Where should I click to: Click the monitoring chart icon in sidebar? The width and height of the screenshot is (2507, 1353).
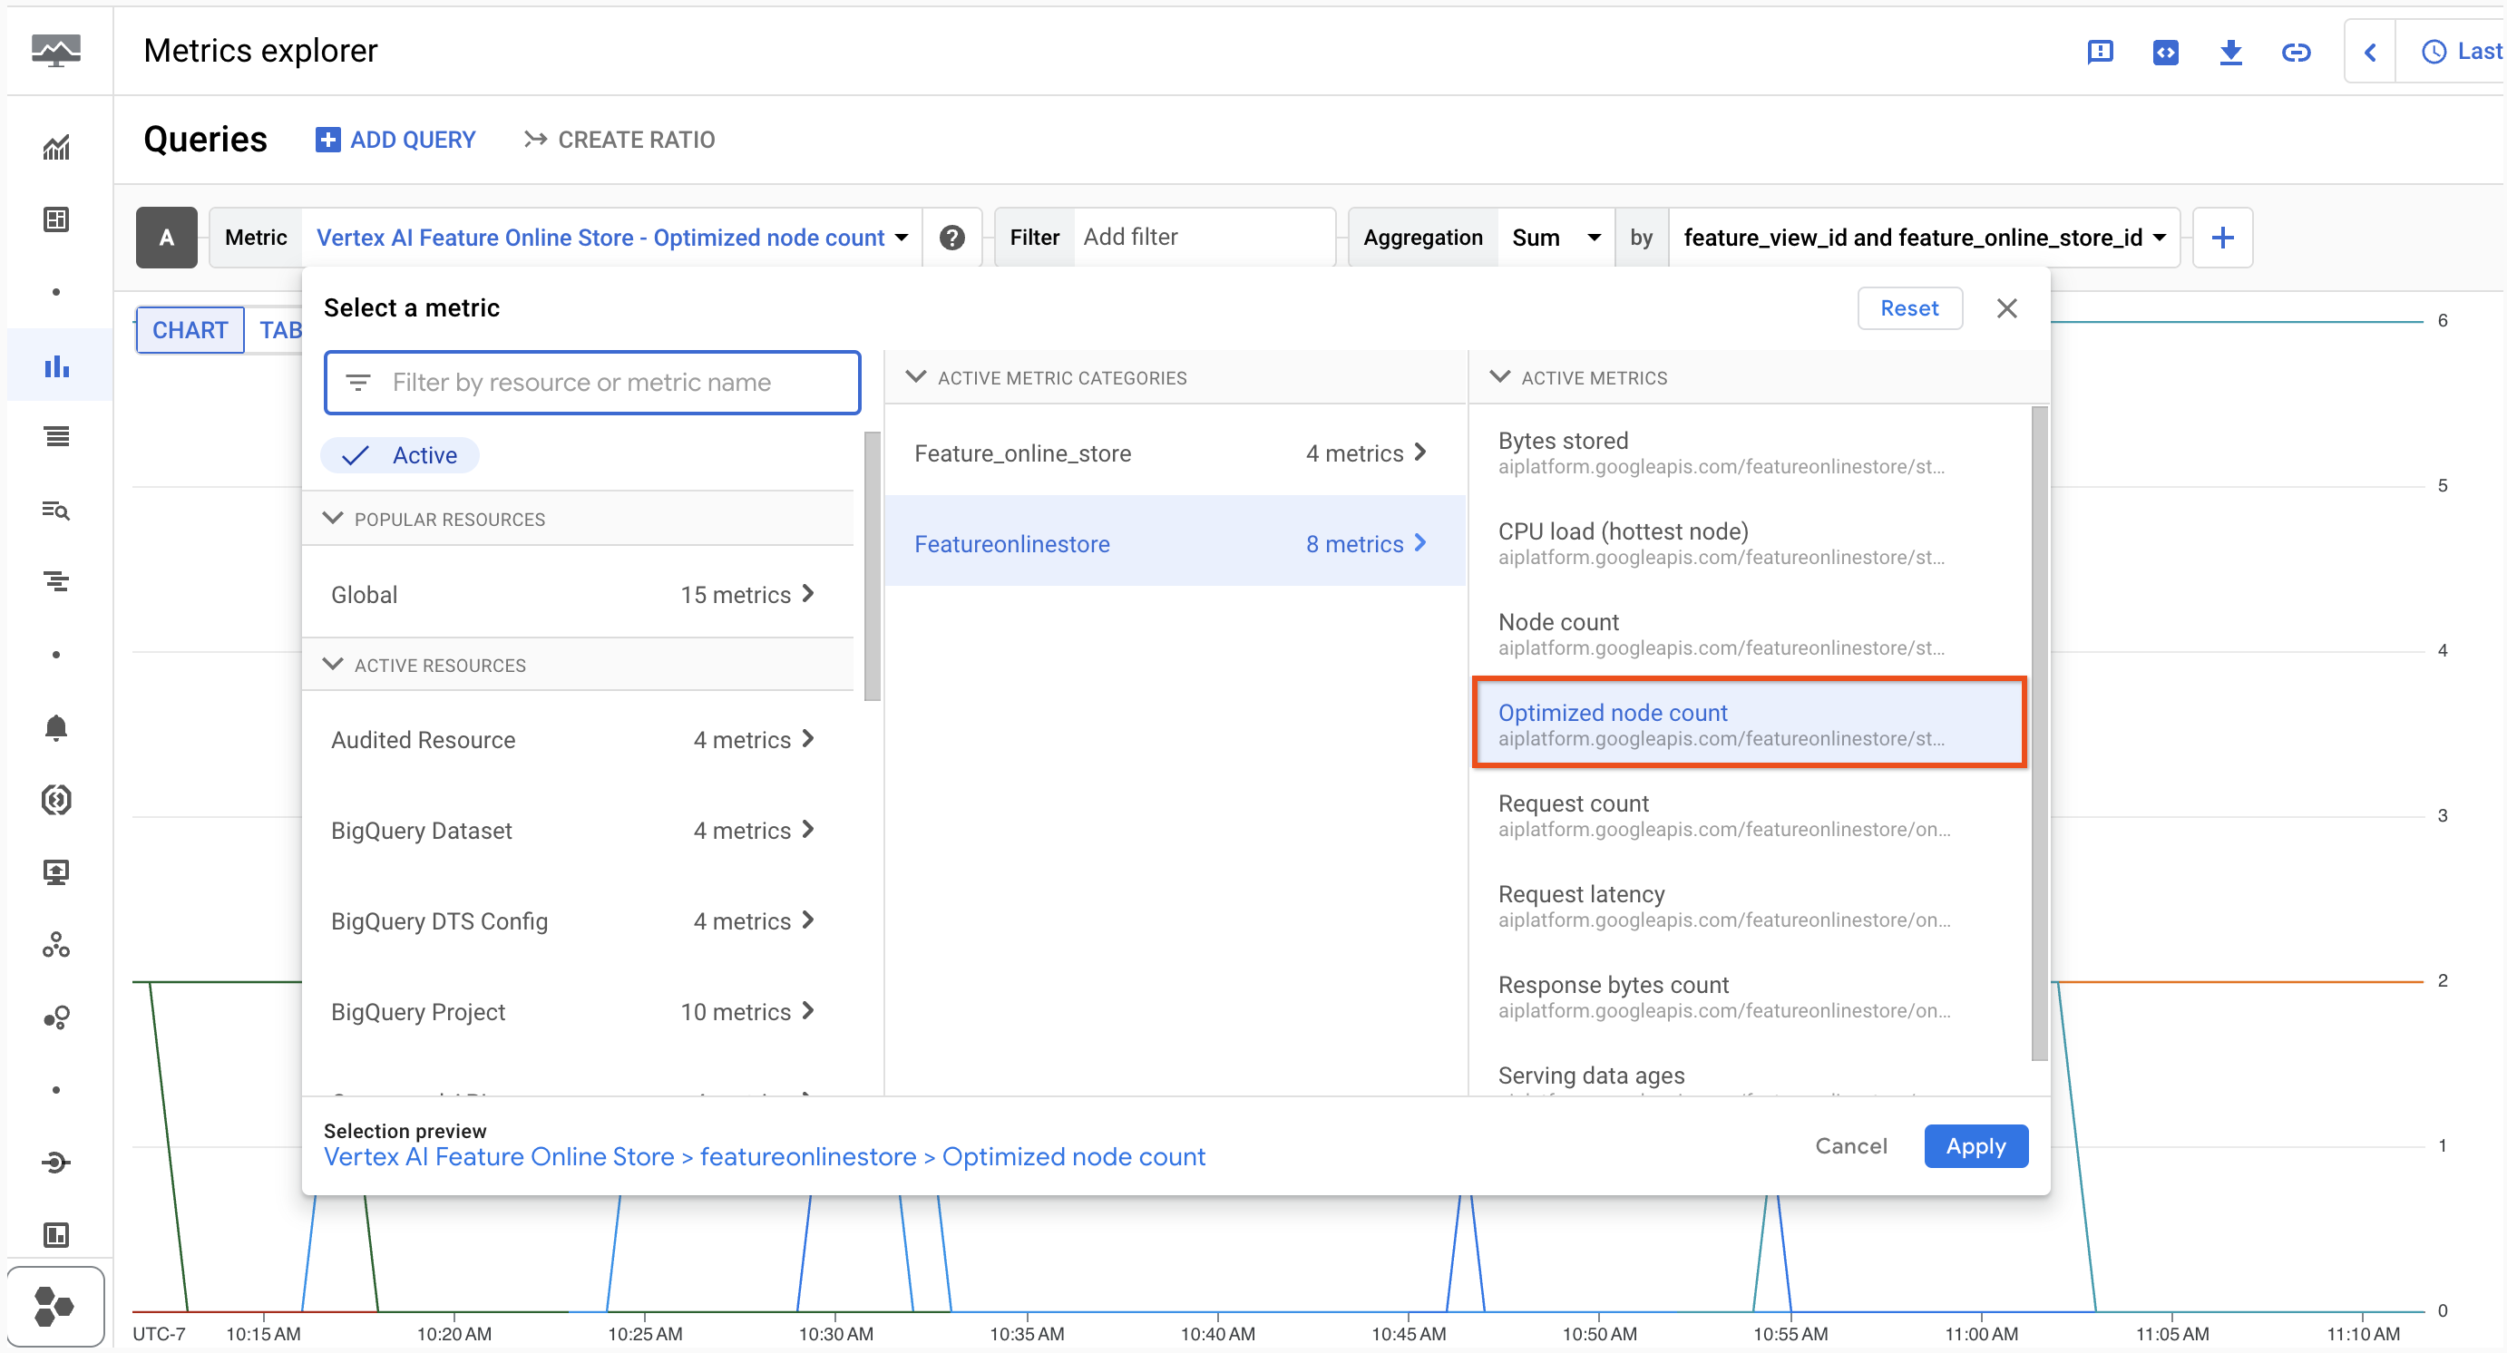55,365
